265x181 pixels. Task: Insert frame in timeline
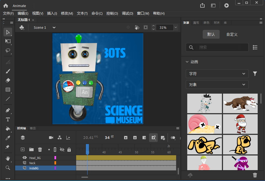pyautogui.click(x=144, y=138)
